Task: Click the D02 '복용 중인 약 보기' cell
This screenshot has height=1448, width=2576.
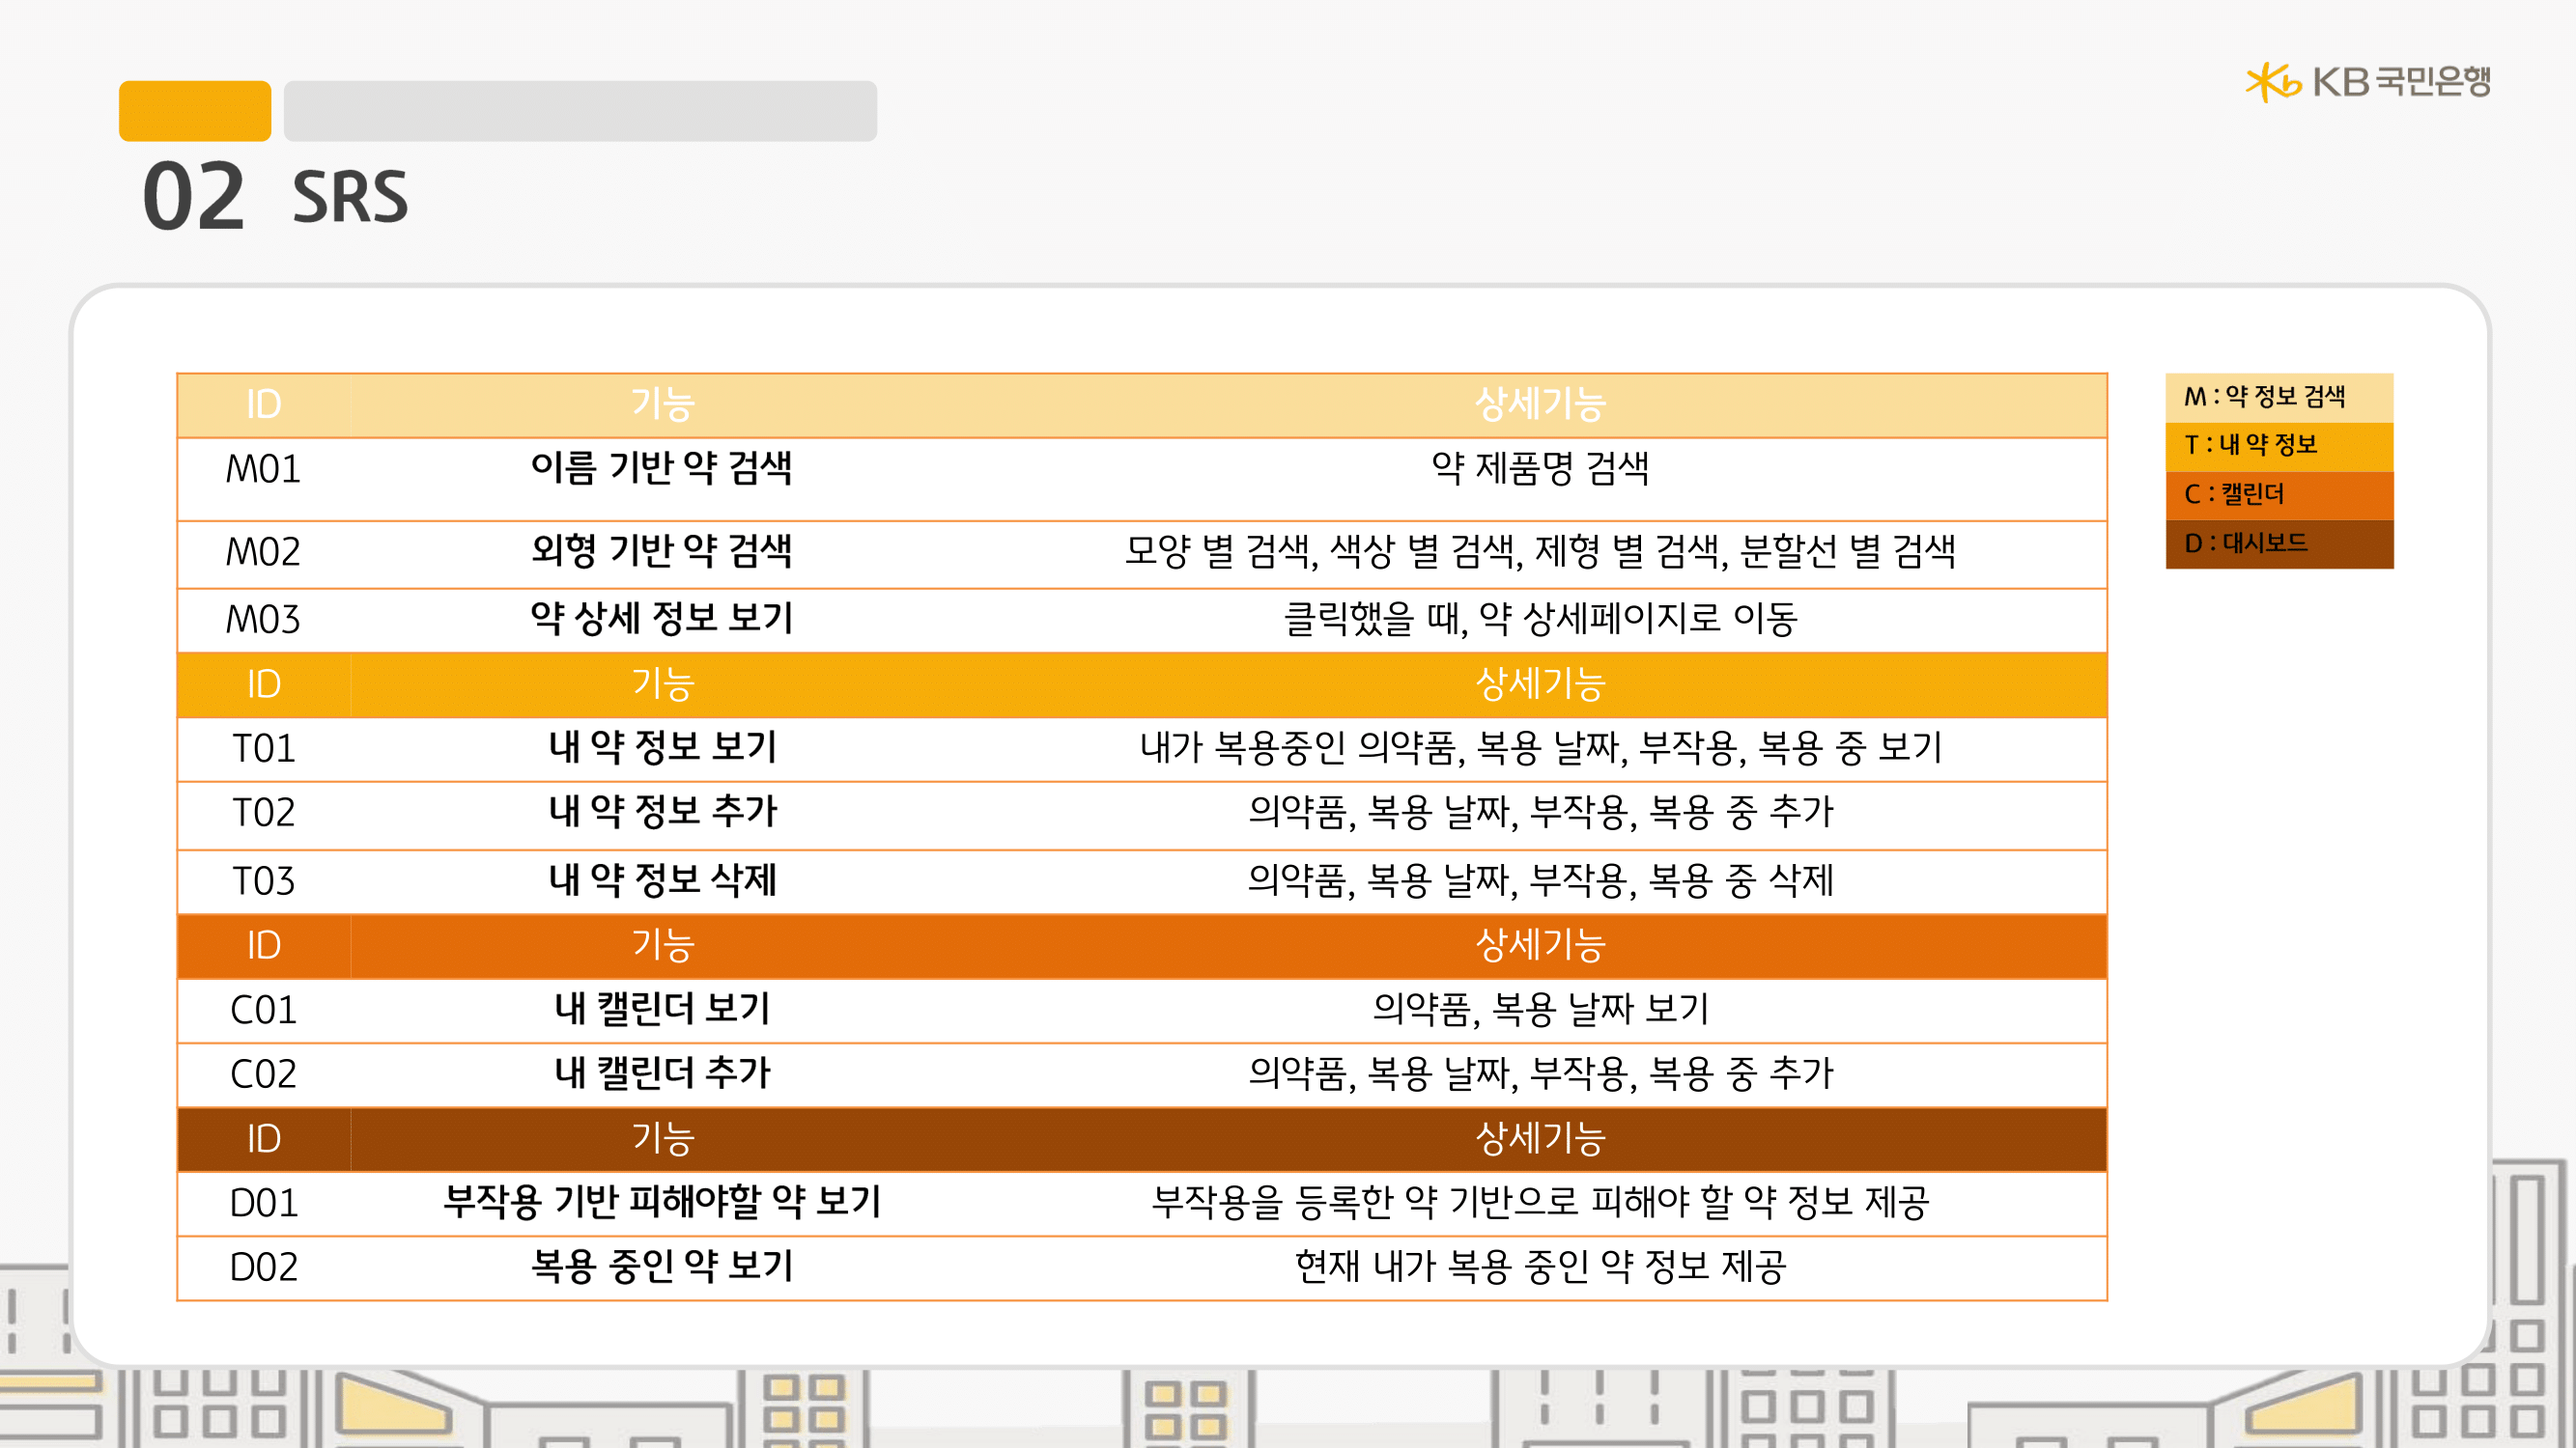Action: click(x=661, y=1267)
